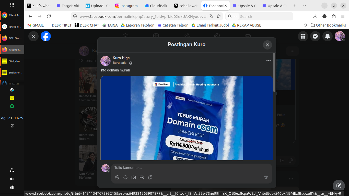The height and width of the screenshot is (196, 349).
Task: Open the Other Bookmarks folder
Action: (328, 25)
